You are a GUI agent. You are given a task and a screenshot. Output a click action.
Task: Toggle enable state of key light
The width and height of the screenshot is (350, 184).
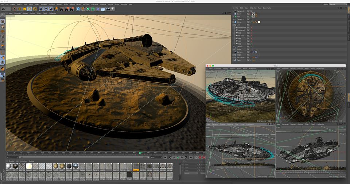point(251,38)
